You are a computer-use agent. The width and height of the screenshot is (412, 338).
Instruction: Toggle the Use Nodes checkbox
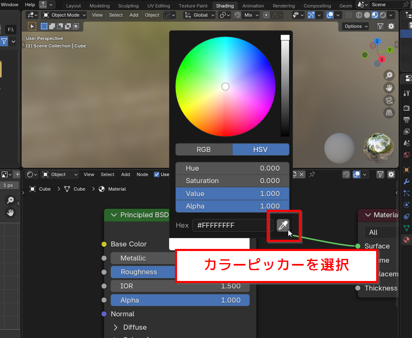point(157,174)
